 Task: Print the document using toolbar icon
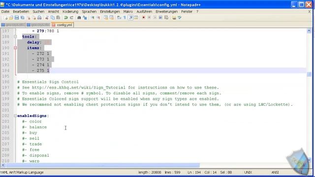(x=39, y=18)
